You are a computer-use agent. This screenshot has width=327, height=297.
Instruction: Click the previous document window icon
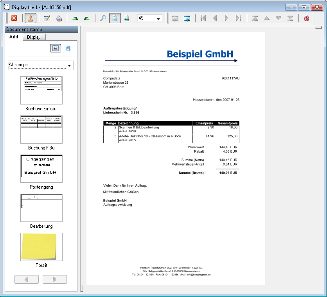tap(175, 18)
